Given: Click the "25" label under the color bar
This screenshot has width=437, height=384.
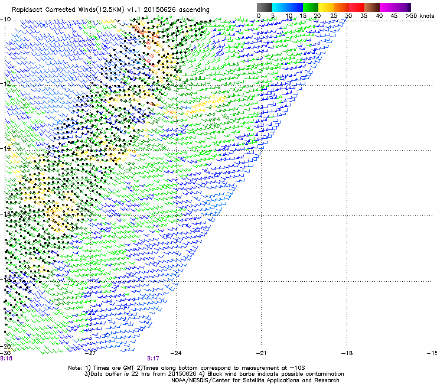Looking at the screenshot, I should (334, 16).
